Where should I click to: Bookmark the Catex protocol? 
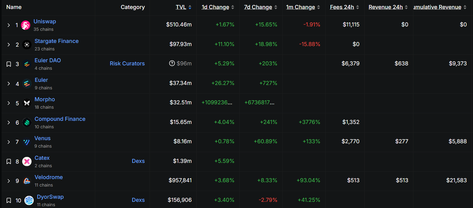point(9,162)
